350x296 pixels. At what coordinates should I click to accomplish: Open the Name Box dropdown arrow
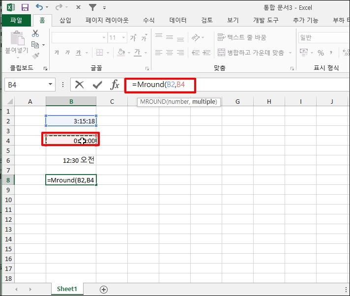click(51, 85)
